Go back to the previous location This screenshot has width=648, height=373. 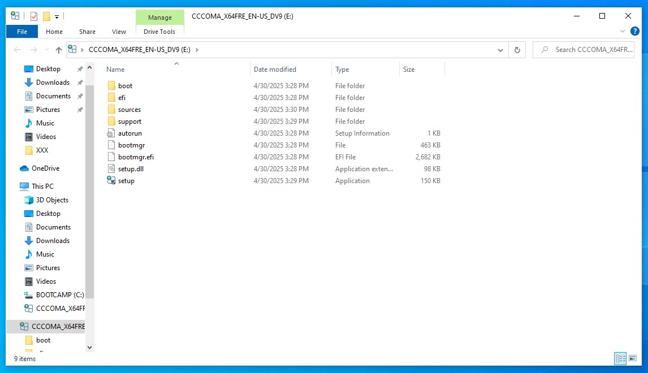click(17, 50)
